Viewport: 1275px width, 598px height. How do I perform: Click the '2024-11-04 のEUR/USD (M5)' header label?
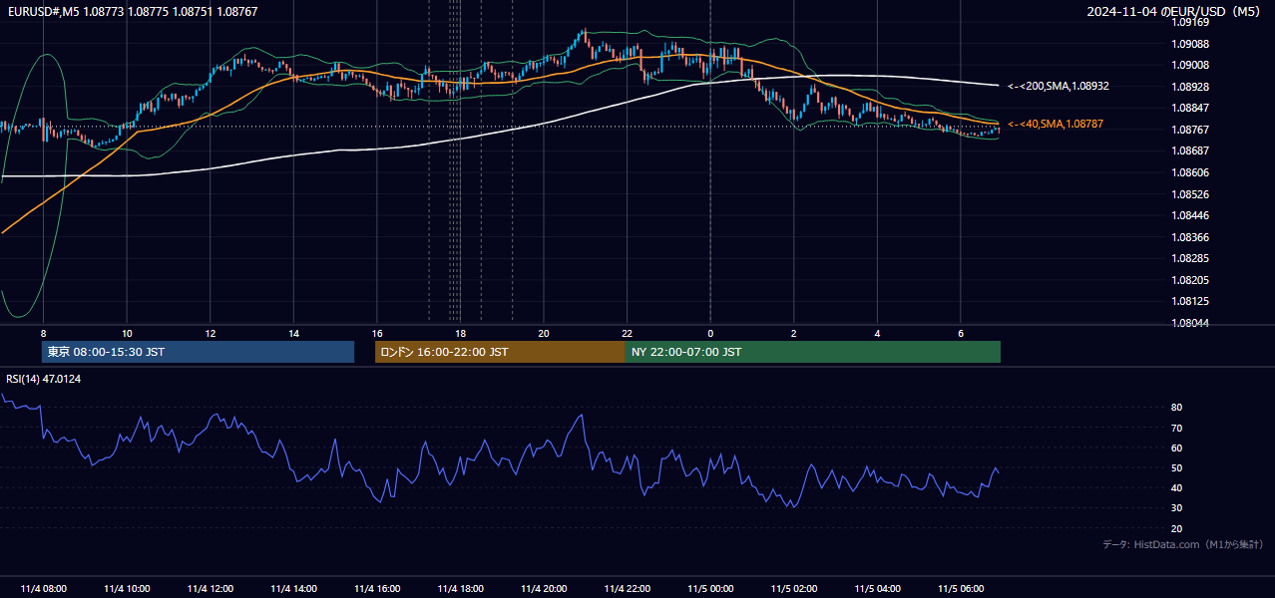coord(1174,11)
